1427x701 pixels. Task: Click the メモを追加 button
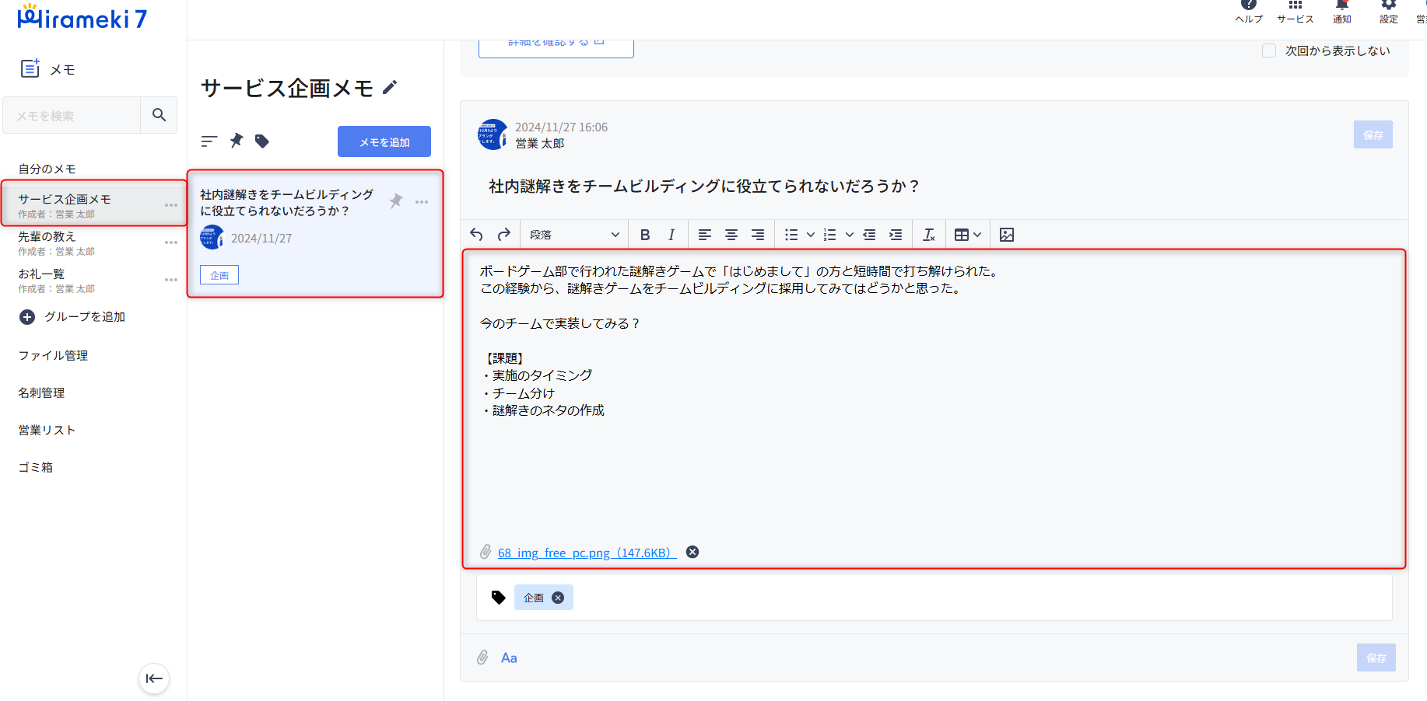[x=384, y=141]
